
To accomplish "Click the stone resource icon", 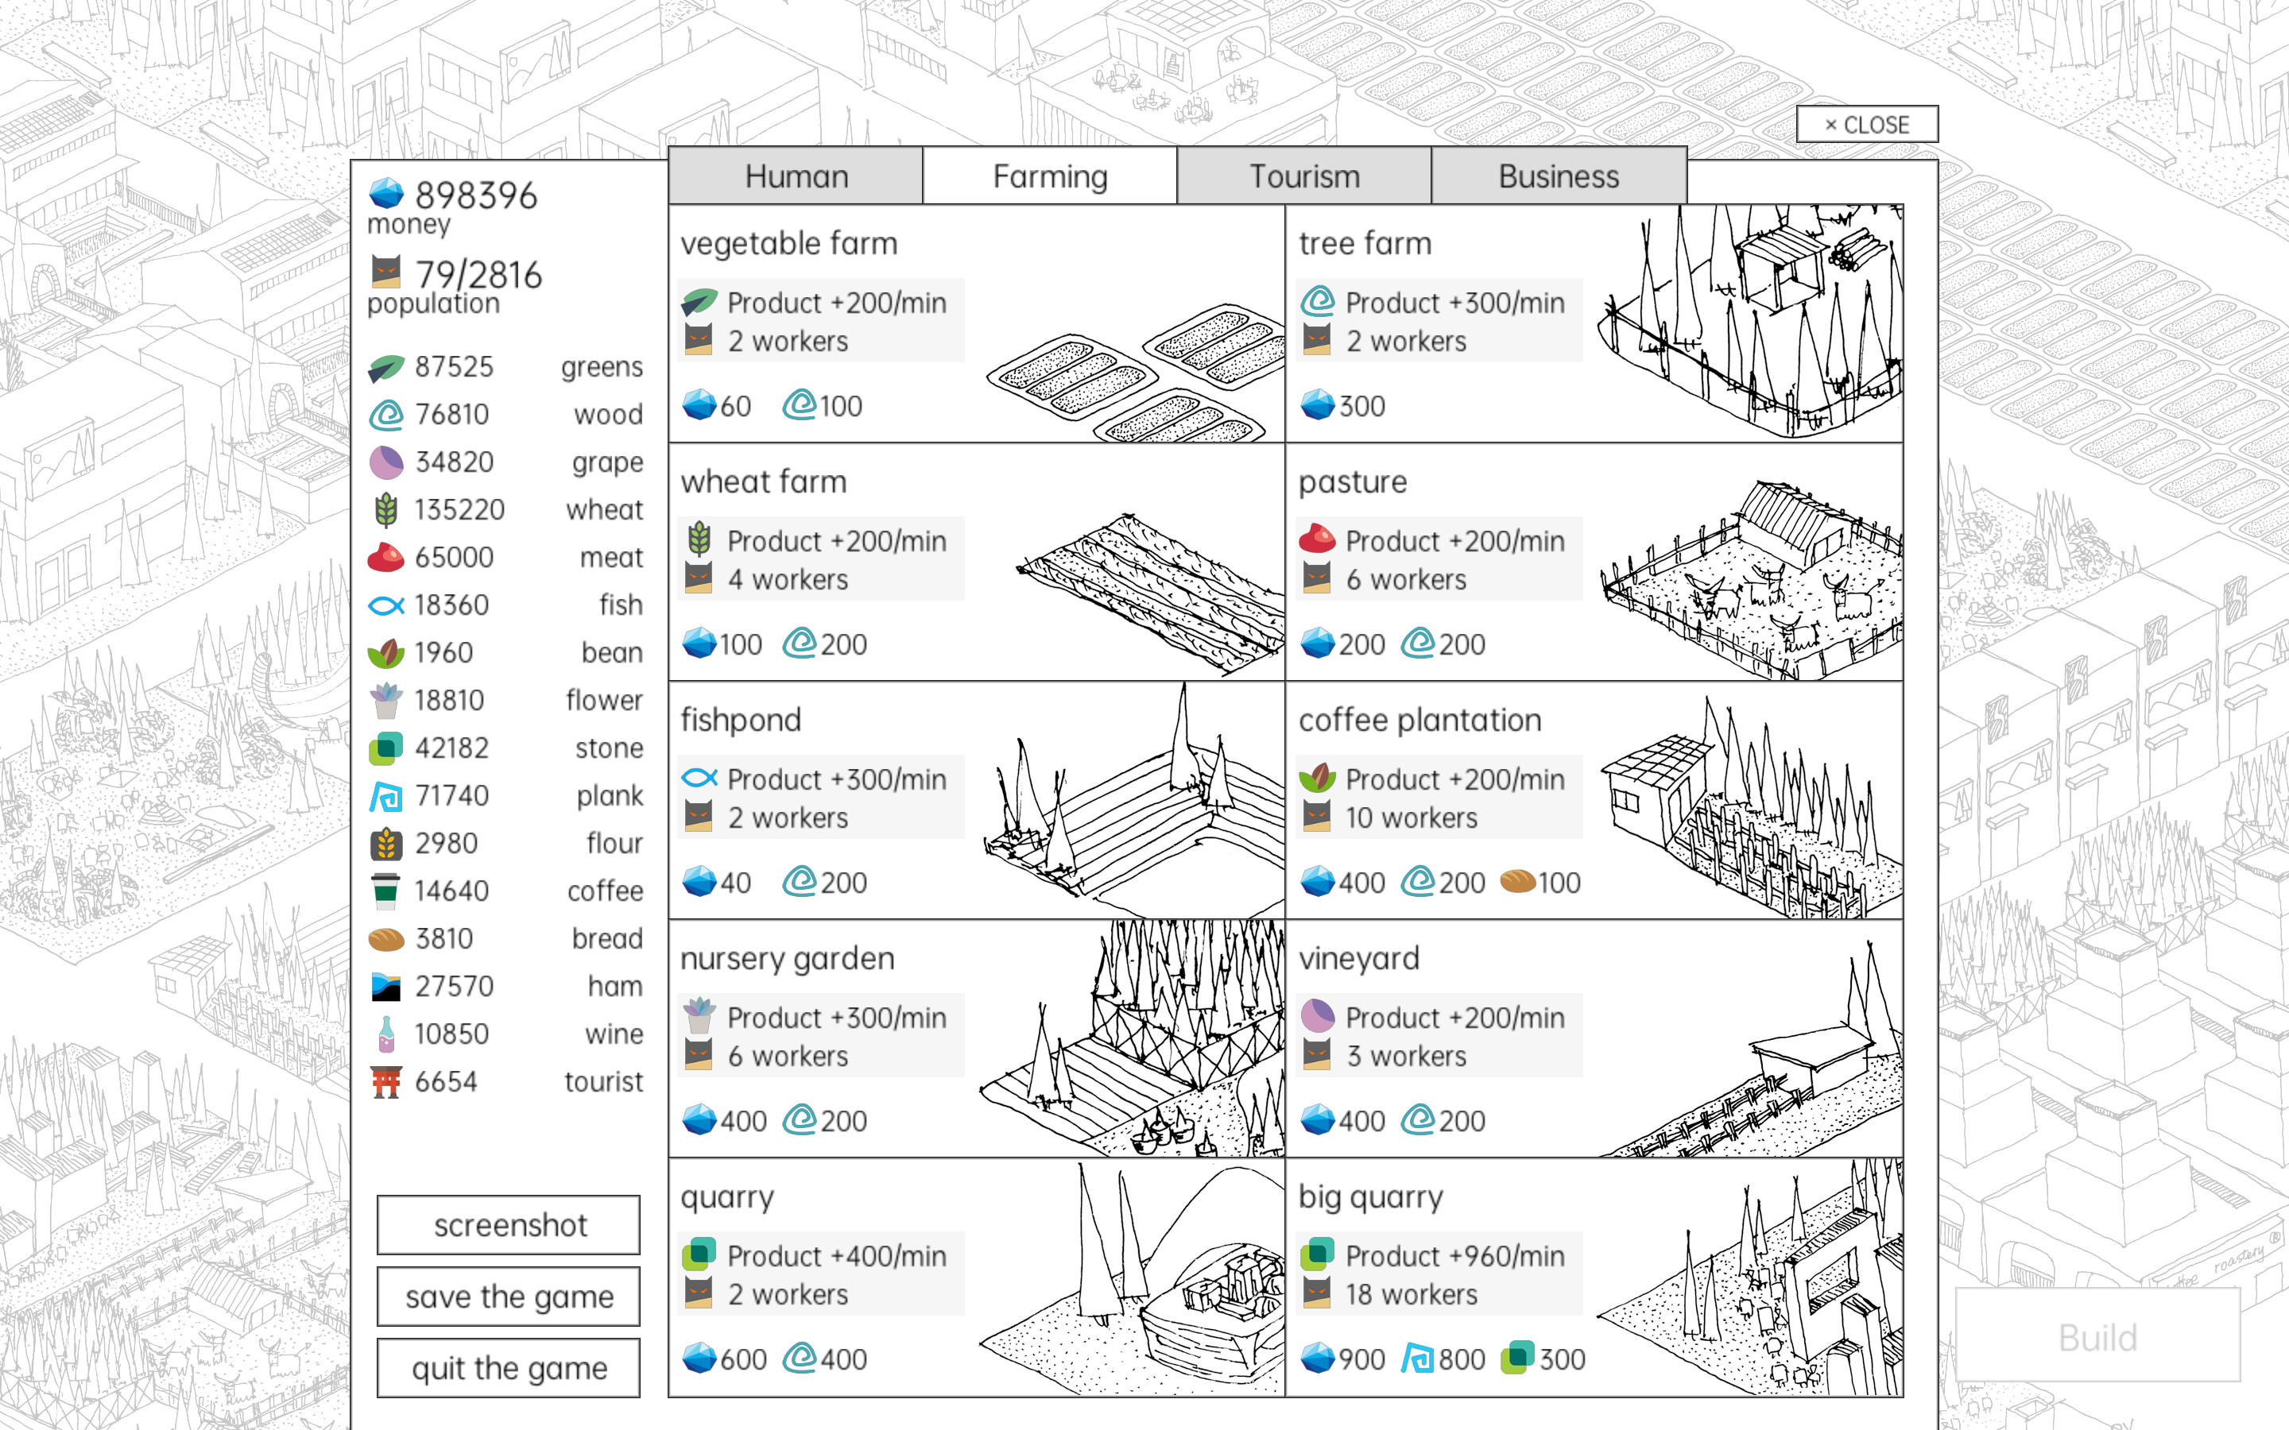I will (386, 748).
